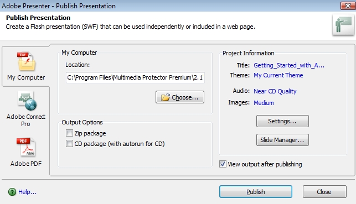Click the Publish button
356x204 pixels.
pyautogui.click(x=256, y=192)
